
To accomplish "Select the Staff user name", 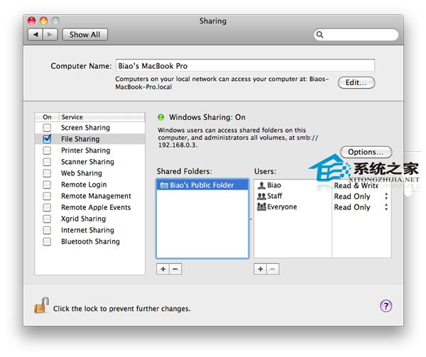I will 275,196.
